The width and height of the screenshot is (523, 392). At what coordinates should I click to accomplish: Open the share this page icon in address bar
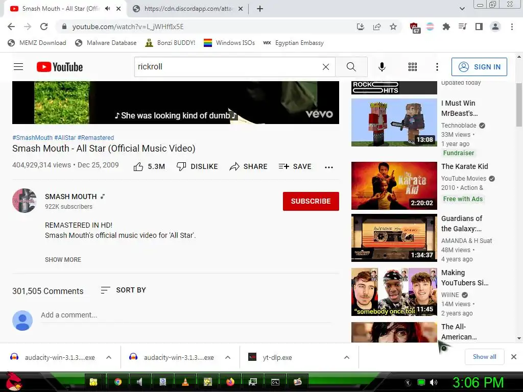(377, 27)
